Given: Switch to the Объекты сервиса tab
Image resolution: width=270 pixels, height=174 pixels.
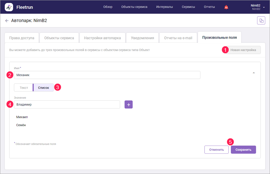Looking at the screenshot, I should (x=59, y=38).
